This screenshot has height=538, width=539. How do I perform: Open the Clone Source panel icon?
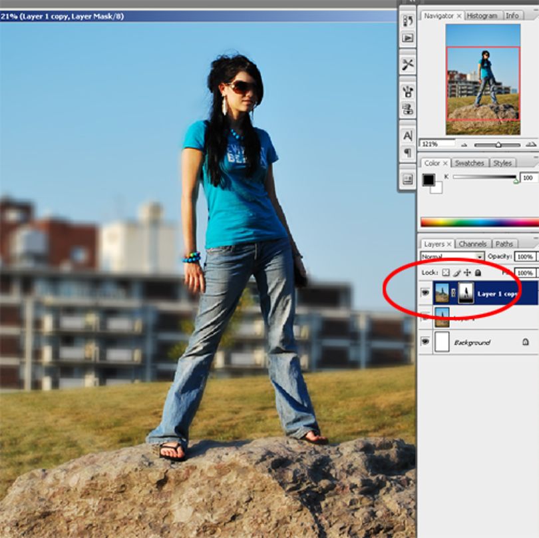point(408,109)
